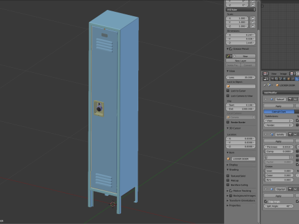Expand the Transform Orientations panel

228,200
